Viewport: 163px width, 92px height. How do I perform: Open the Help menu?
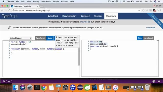pyautogui.click(x=72, y=1)
